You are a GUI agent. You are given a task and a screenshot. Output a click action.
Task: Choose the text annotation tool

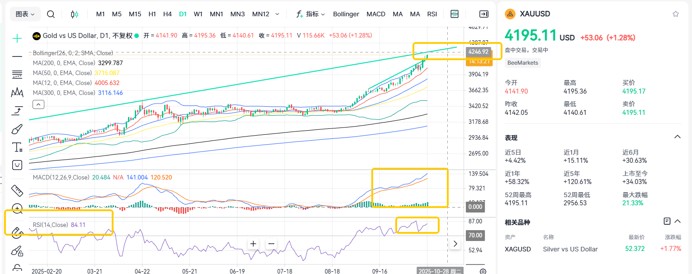pos(17,147)
